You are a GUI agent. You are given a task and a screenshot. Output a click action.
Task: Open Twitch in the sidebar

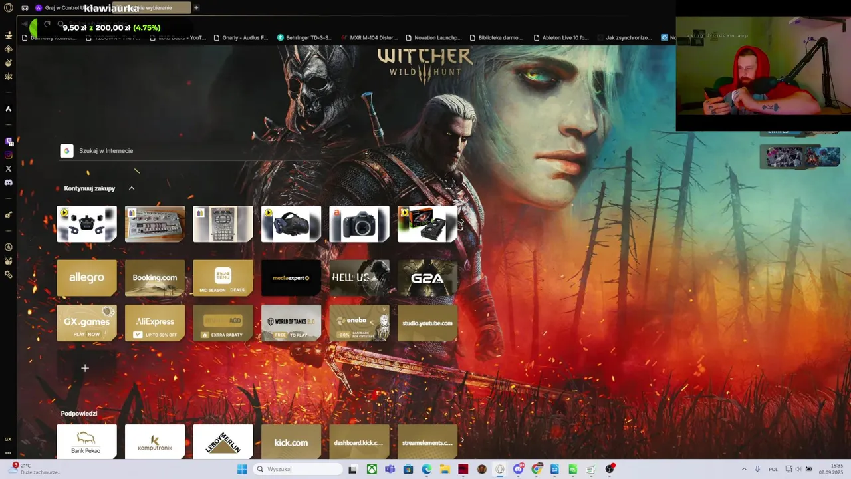click(8, 142)
